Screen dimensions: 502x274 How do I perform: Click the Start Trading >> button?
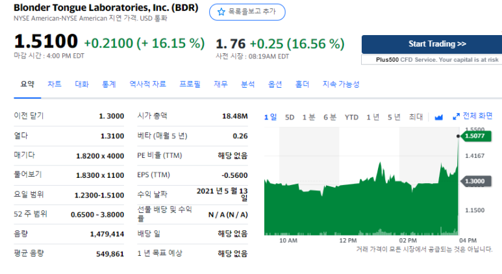(432, 44)
